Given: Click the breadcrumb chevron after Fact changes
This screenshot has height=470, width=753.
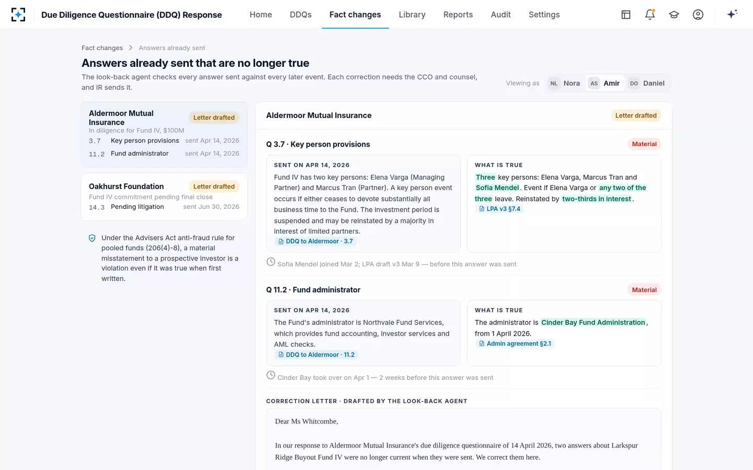Looking at the screenshot, I should point(131,48).
